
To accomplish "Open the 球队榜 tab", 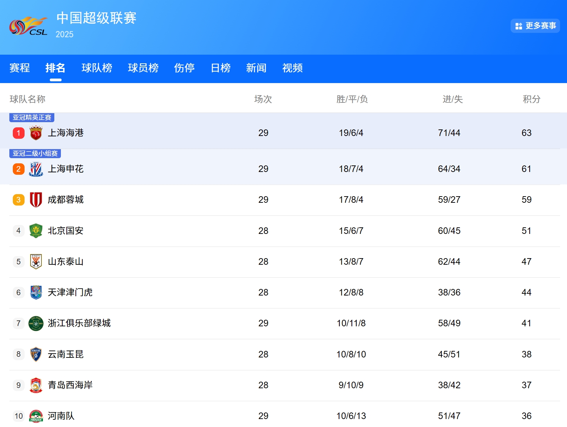I will tap(97, 68).
